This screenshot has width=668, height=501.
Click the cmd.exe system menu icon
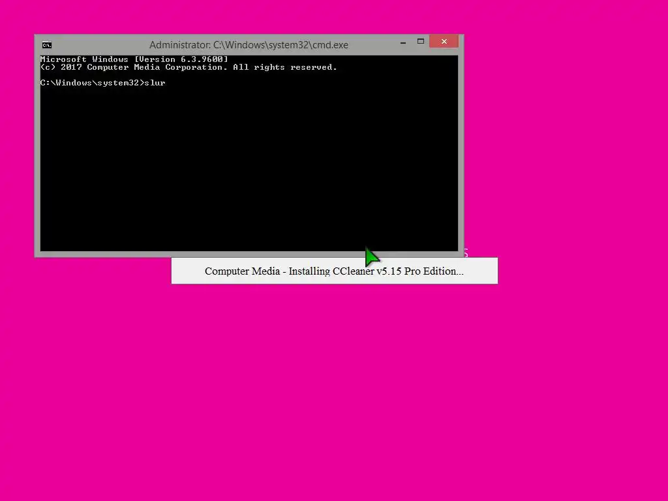pyautogui.click(x=47, y=45)
